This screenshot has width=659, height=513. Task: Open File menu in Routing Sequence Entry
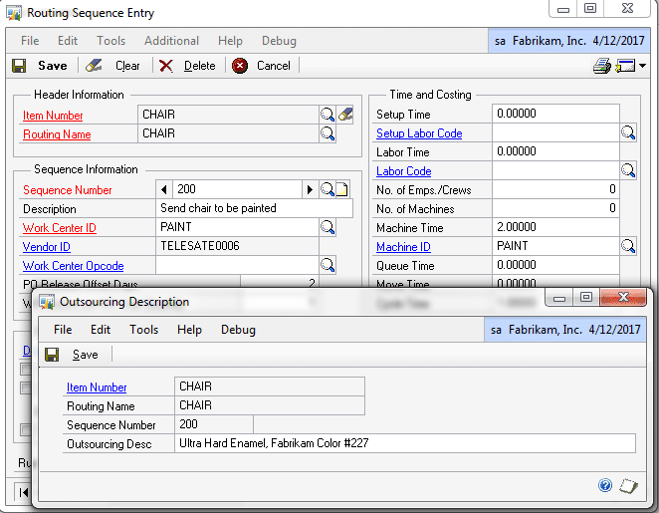[30, 41]
